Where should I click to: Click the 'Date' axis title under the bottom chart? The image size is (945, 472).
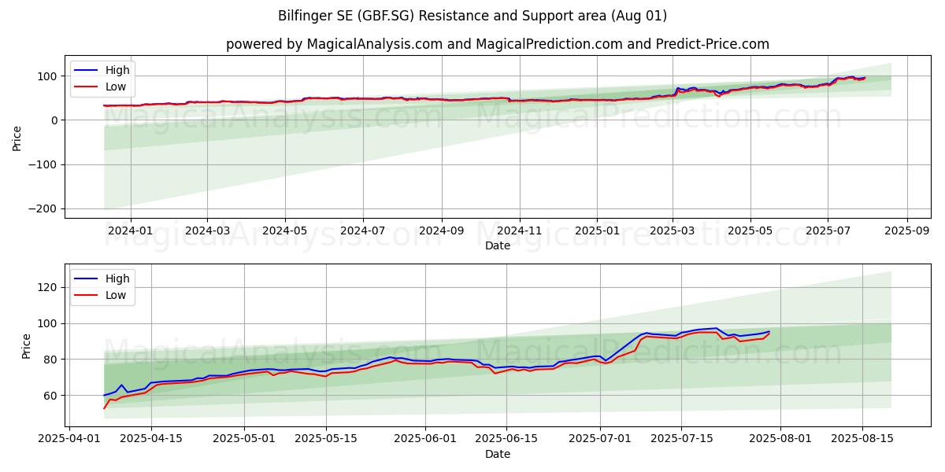coord(497,454)
